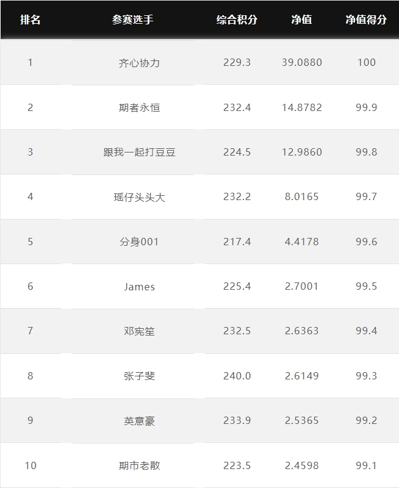
Task: Click contestant 分身001
Action: tap(139, 242)
